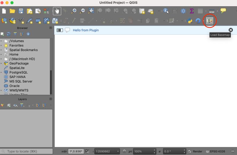
Task: Click the Map Tips yellow bubble icon
Action: [x=223, y=11]
